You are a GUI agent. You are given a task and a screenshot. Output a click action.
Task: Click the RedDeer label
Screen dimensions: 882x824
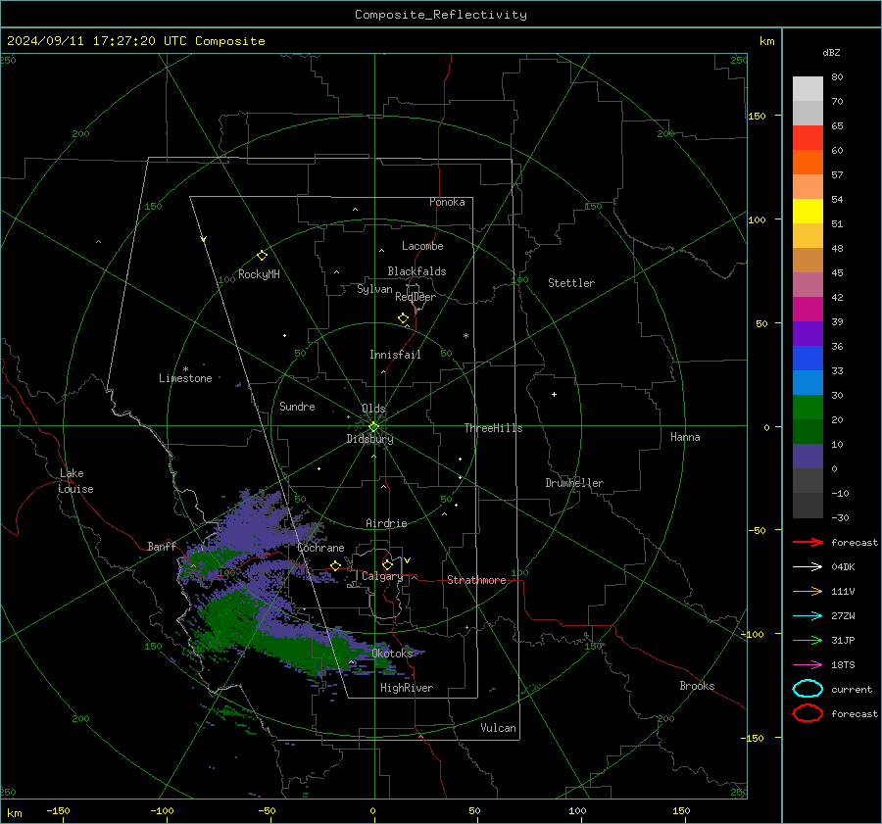(x=416, y=297)
